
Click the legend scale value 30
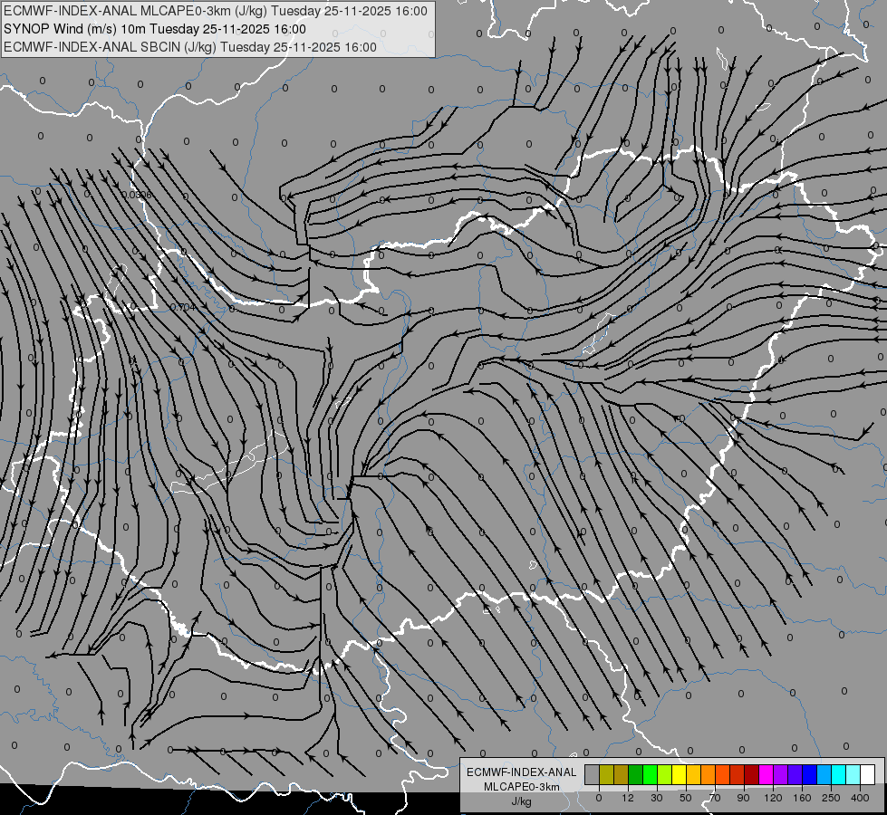[657, 798]
